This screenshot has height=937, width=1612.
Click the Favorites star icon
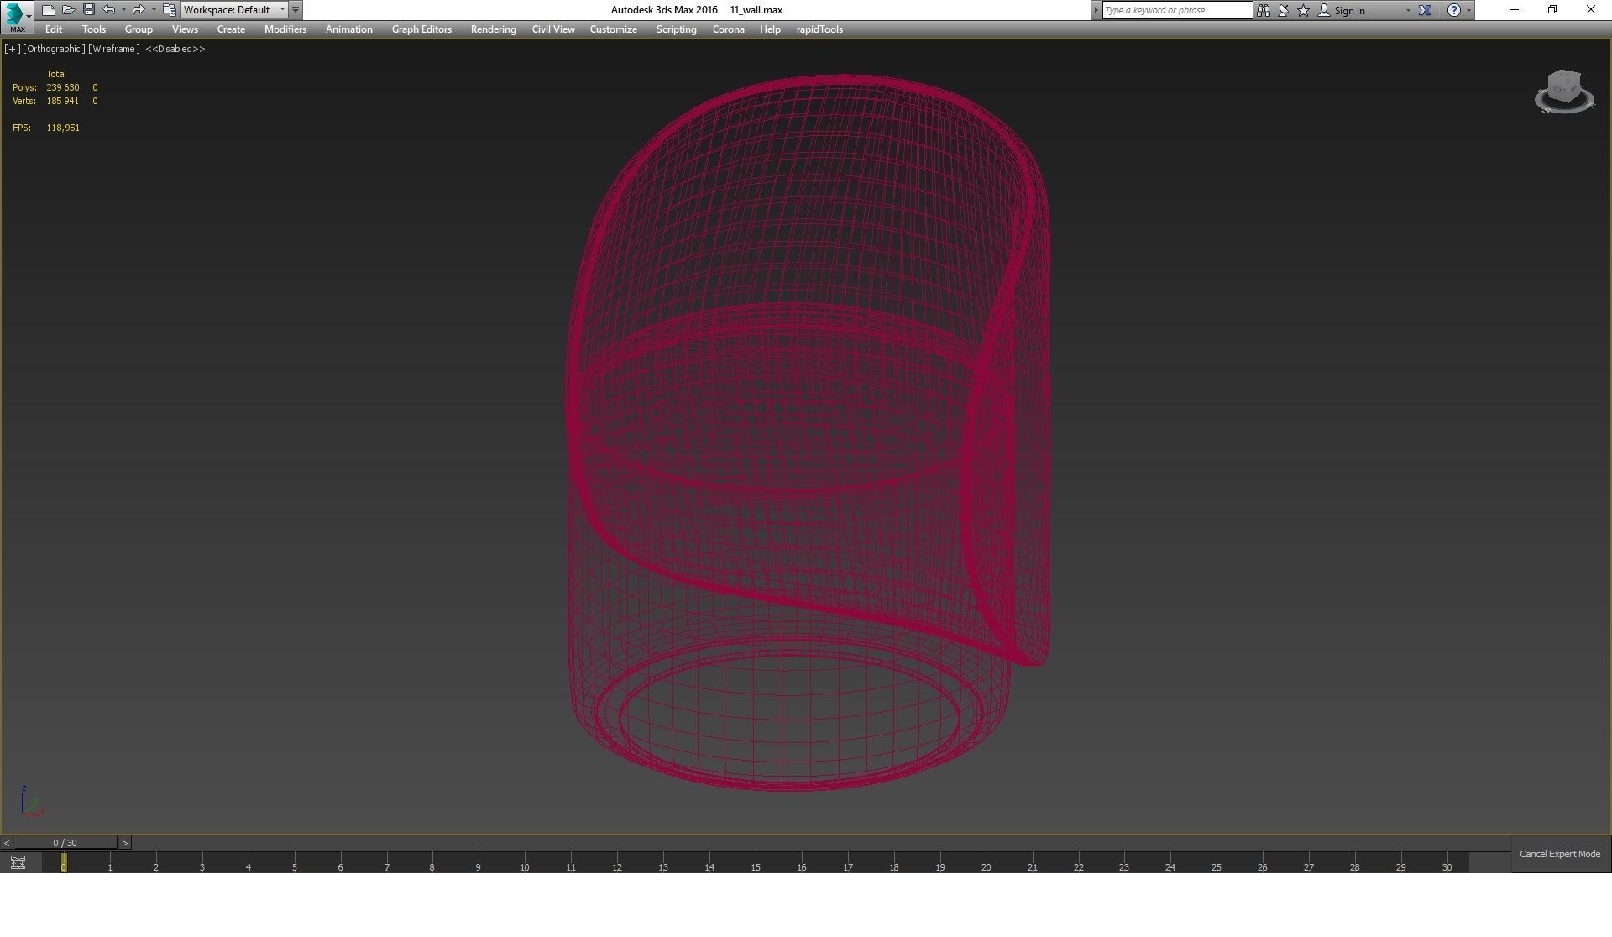click(1303, 10)
